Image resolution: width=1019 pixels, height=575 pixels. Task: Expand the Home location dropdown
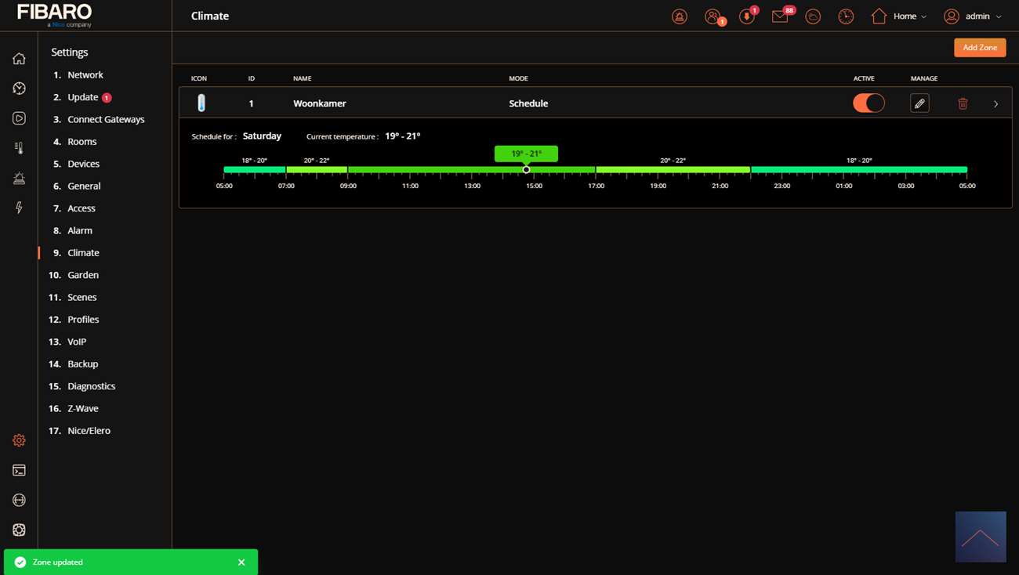tap(899, 16)
